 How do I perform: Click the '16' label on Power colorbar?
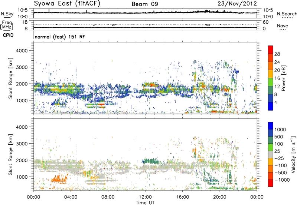click(x=277, y=78)
